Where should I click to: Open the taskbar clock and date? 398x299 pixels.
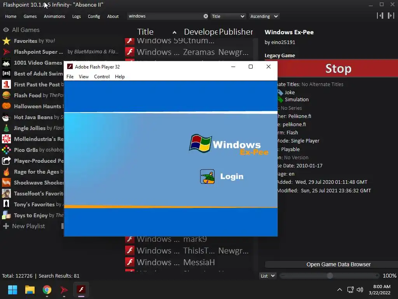click(380, 290)
